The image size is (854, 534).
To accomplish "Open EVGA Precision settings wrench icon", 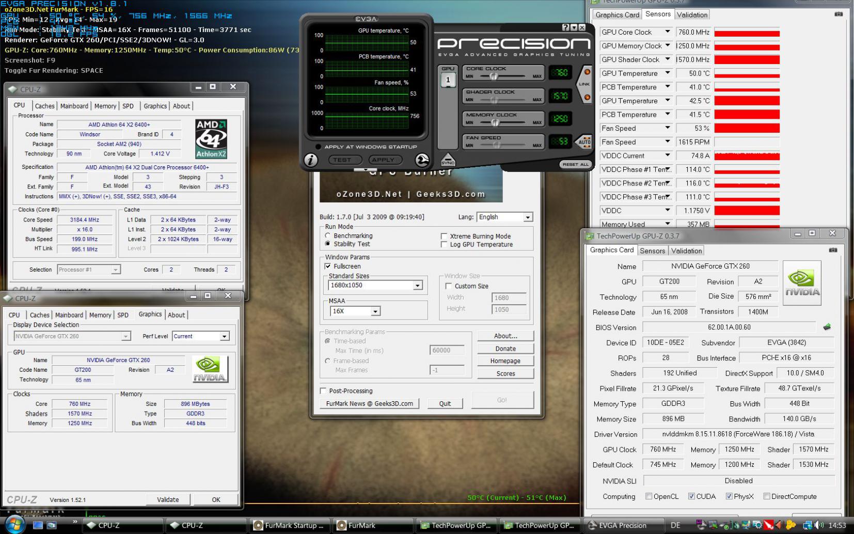I will 422,161.
